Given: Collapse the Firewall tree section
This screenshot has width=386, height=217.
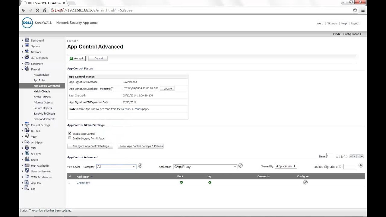Looking at the screenshot, I should click(x=23, y=69).
